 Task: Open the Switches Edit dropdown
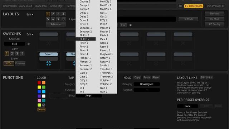tap(30, 34)
